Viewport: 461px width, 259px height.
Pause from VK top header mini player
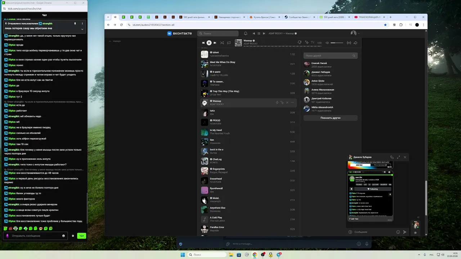[x=259, y=33]
